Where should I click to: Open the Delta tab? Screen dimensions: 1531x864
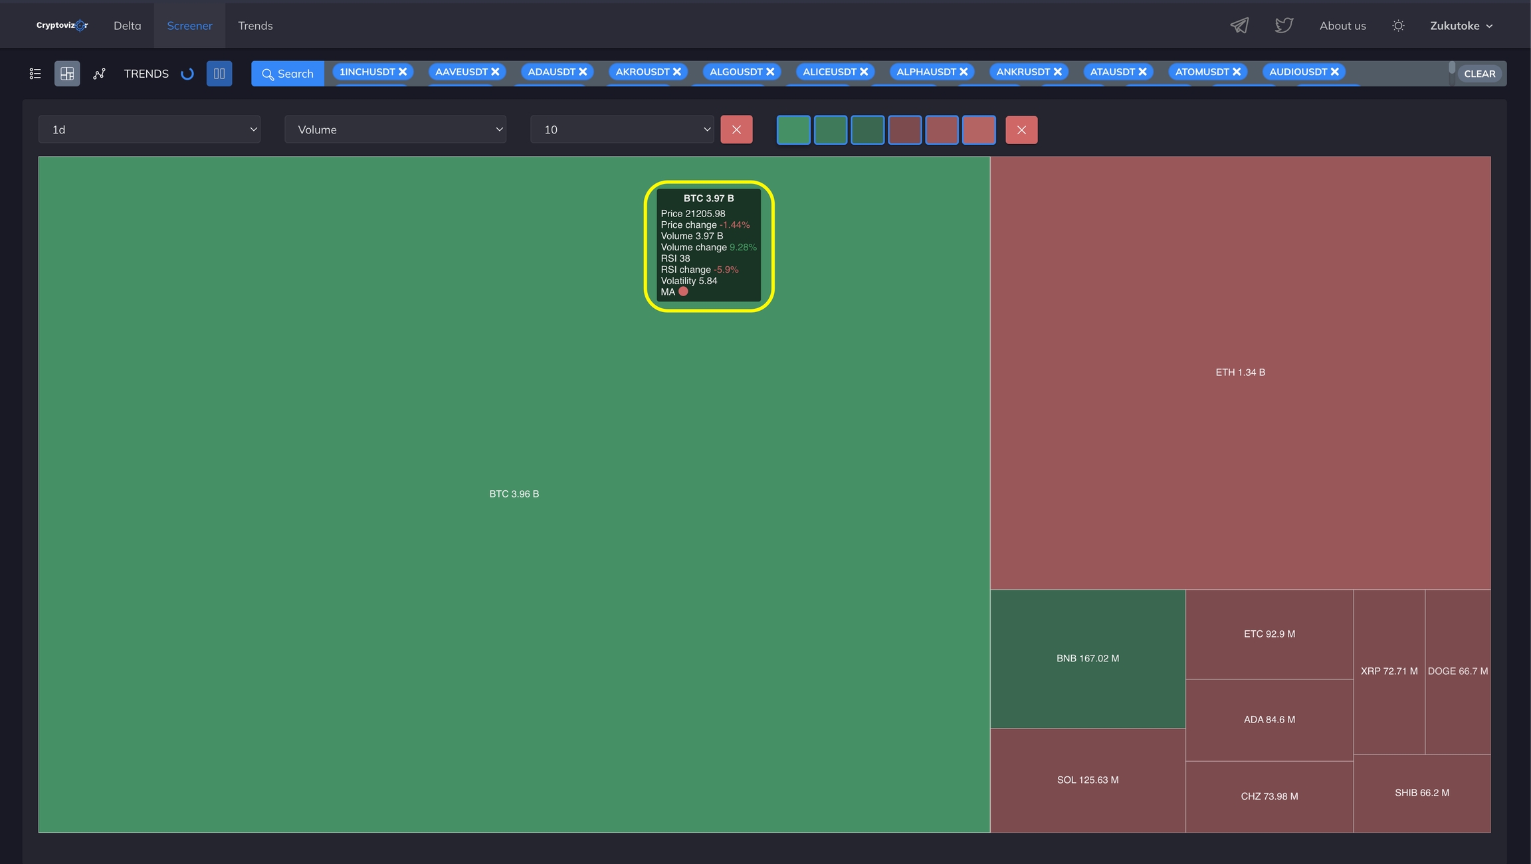click(127, 25)
